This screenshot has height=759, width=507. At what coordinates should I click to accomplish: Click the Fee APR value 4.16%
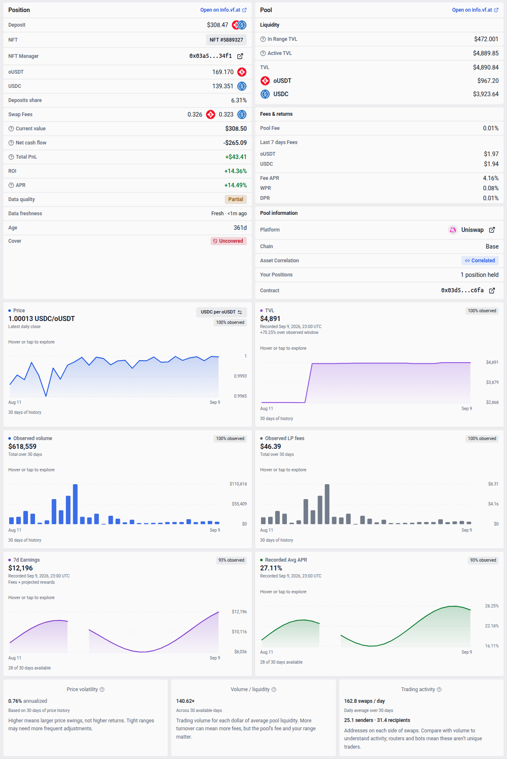coord(491,178)
